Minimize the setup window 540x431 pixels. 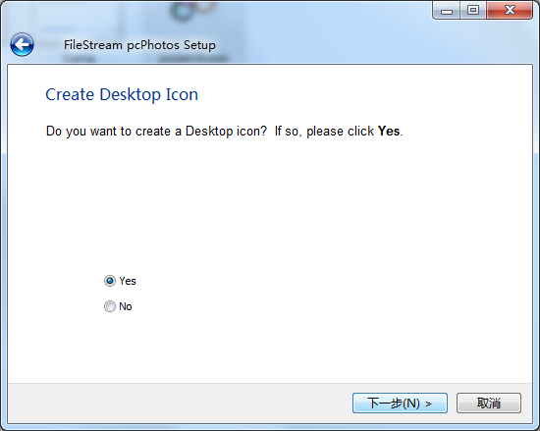tap(447, 11)
